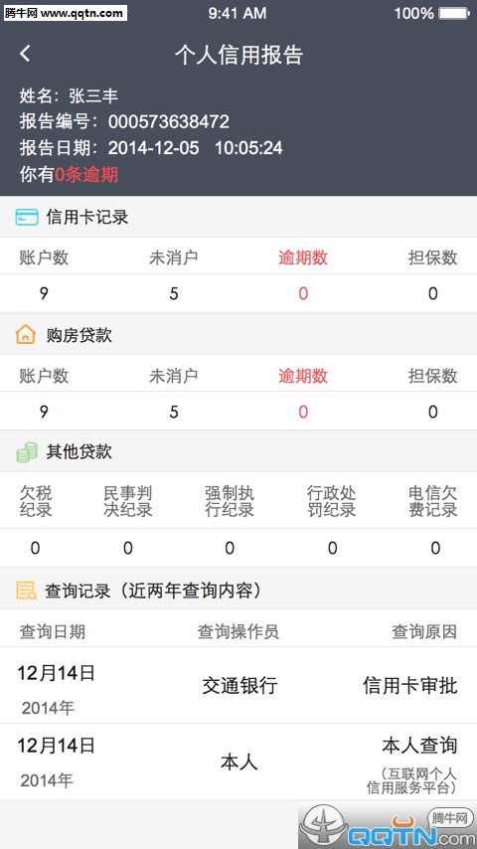The image size is (477, 849).
Task: Select the 交通银行 query record row
Action: 238,686
